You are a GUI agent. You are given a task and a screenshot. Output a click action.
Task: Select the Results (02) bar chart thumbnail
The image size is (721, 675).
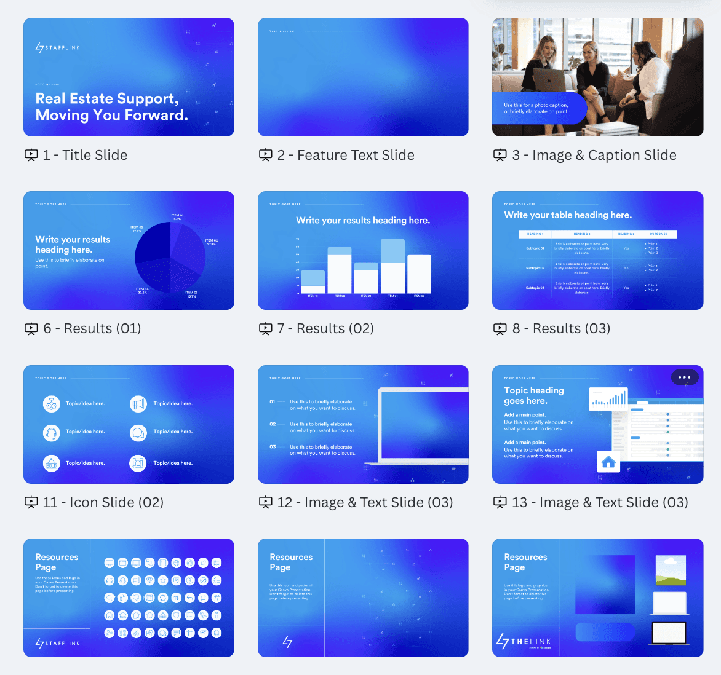pyautogui.click(x=363, y=250)
